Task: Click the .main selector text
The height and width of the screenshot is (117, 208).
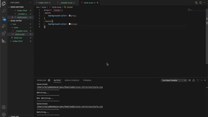Action: point(47,13)
